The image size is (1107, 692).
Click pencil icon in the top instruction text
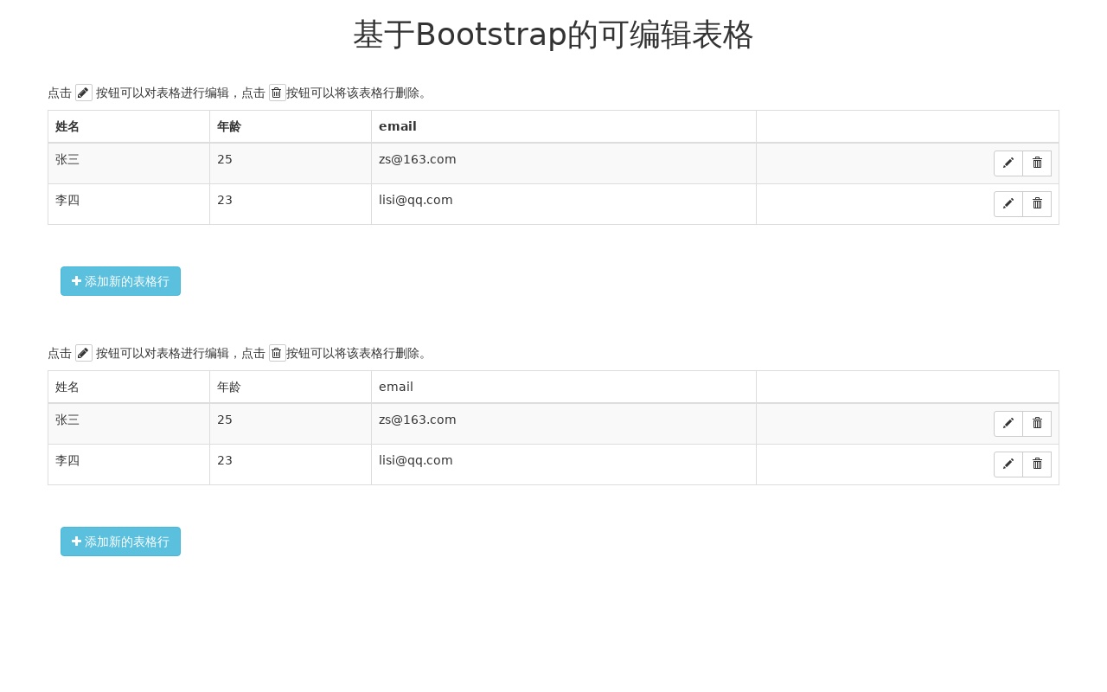coord(84,93)
